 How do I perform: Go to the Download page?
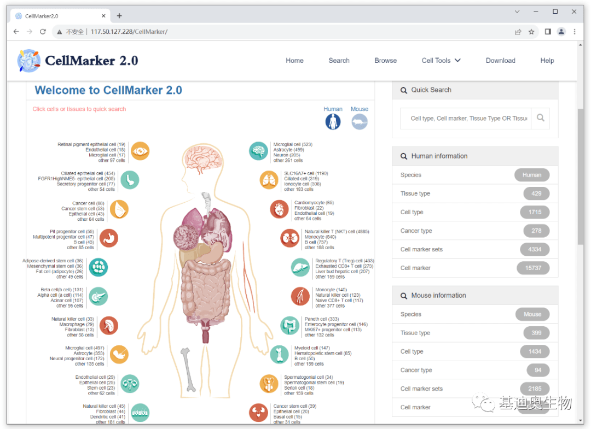(500, 61)
